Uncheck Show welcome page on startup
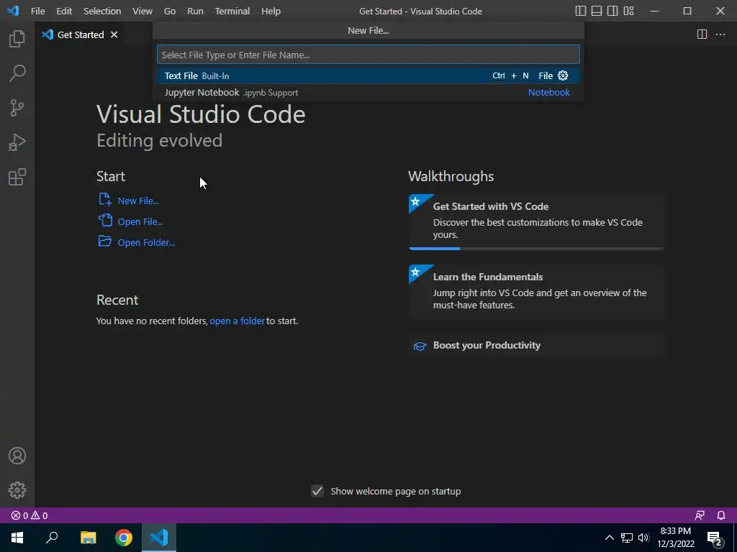This screenshot has height=552, width=737. tap(317, 491)
